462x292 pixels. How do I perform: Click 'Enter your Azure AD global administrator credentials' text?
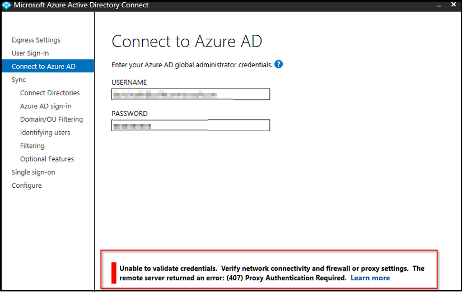(192, 65)
